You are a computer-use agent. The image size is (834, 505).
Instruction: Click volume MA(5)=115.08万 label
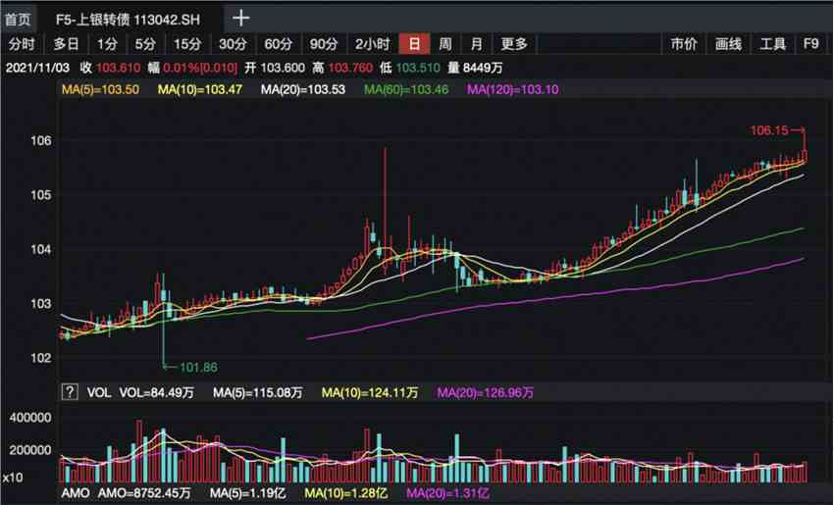(258, 393)
